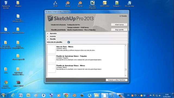The image size is (174, 98).
Task: Select Plantilla de Aprendizaje Básico - Metros thumbnail
Action: 52,68
